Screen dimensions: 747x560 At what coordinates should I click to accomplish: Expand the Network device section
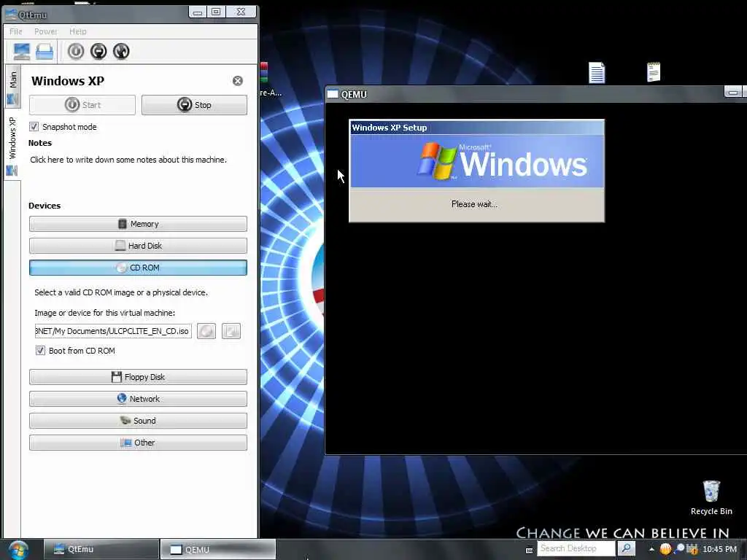138,399
